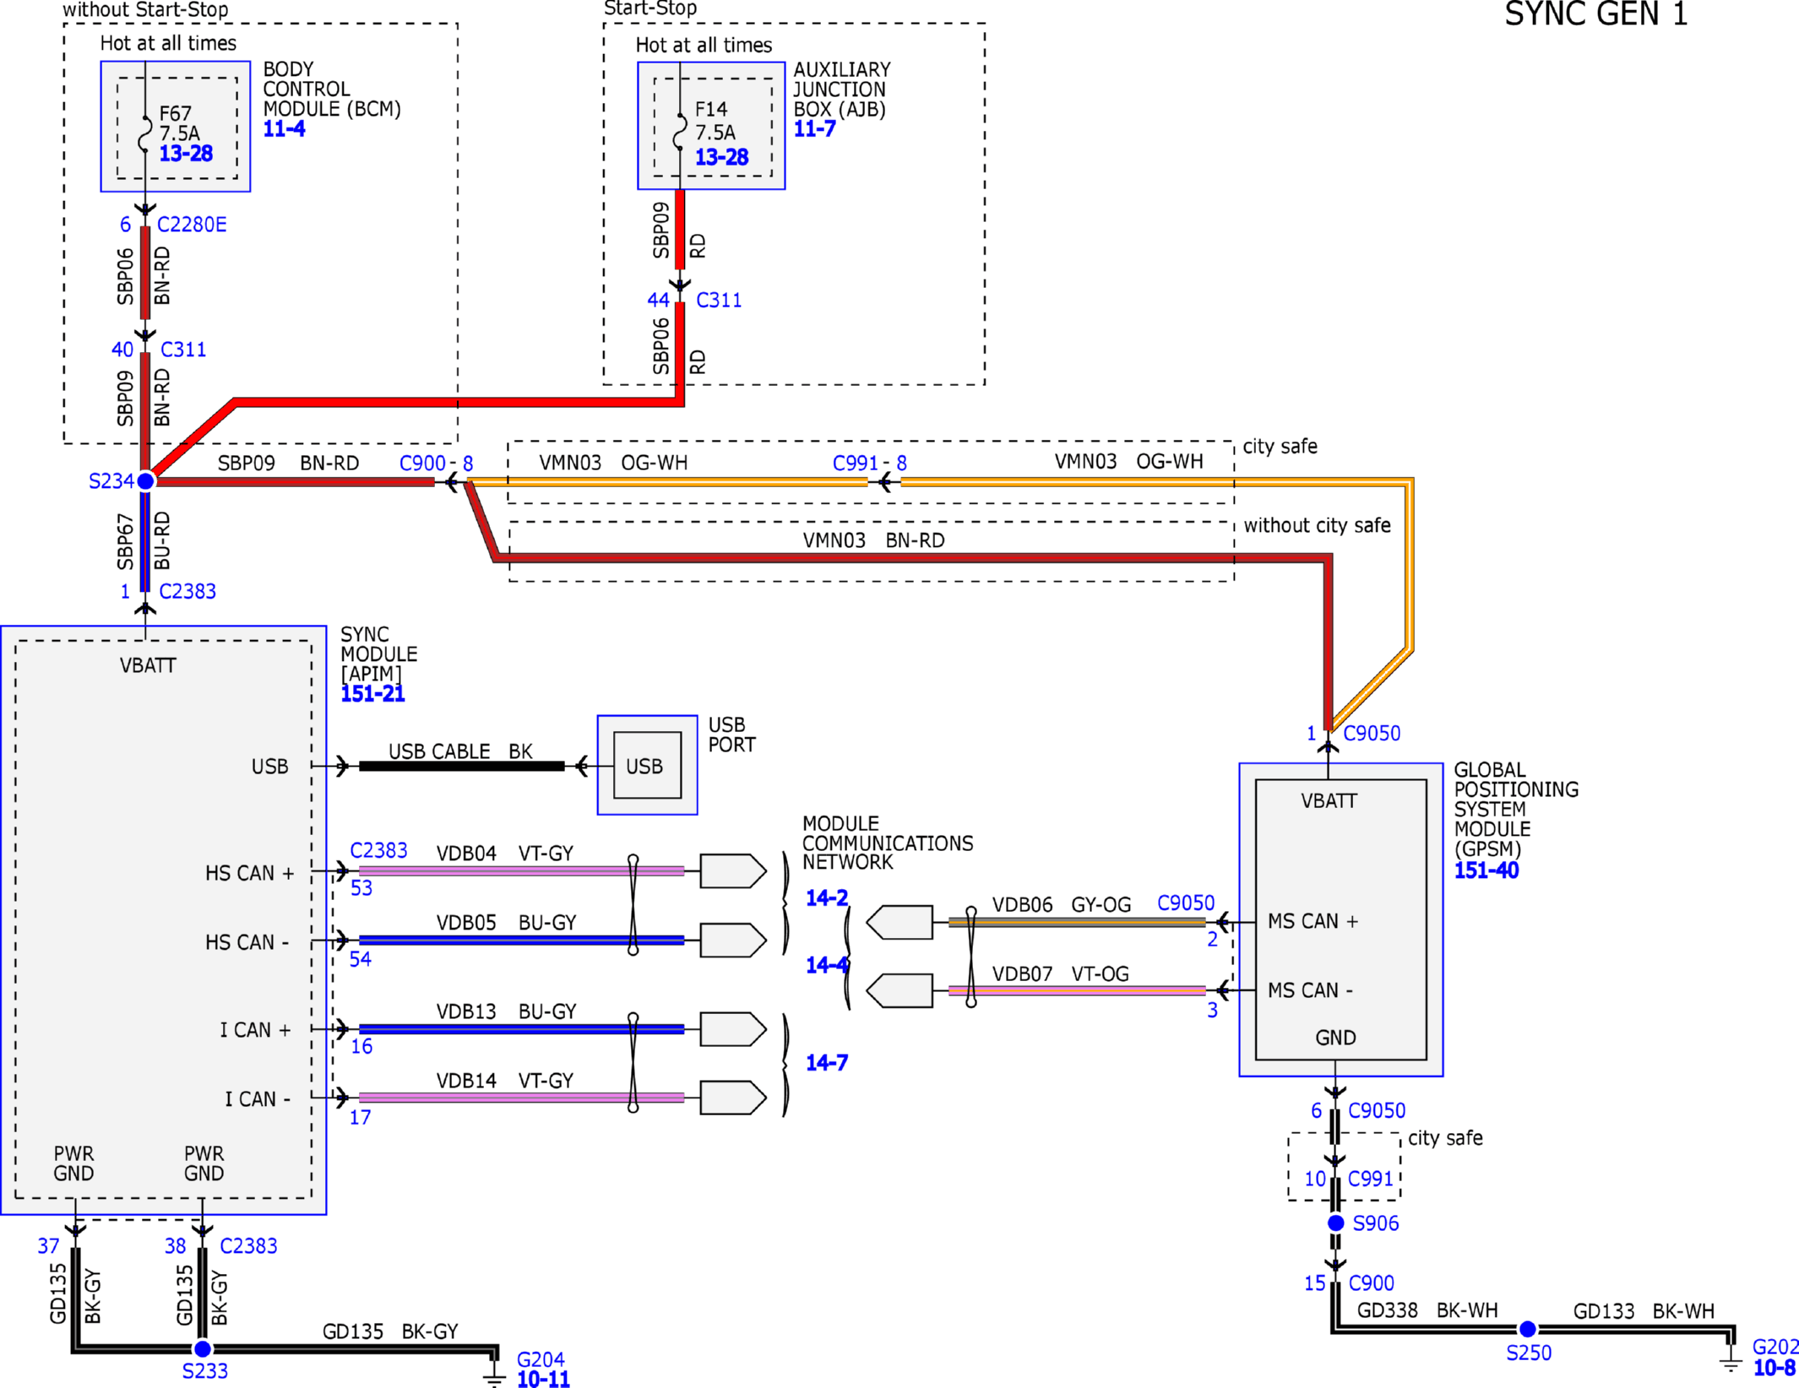This screenshot has width=1799, height=1388.
Task: Click the 13-28 link beside fuse F14
Action: (721, 157)
